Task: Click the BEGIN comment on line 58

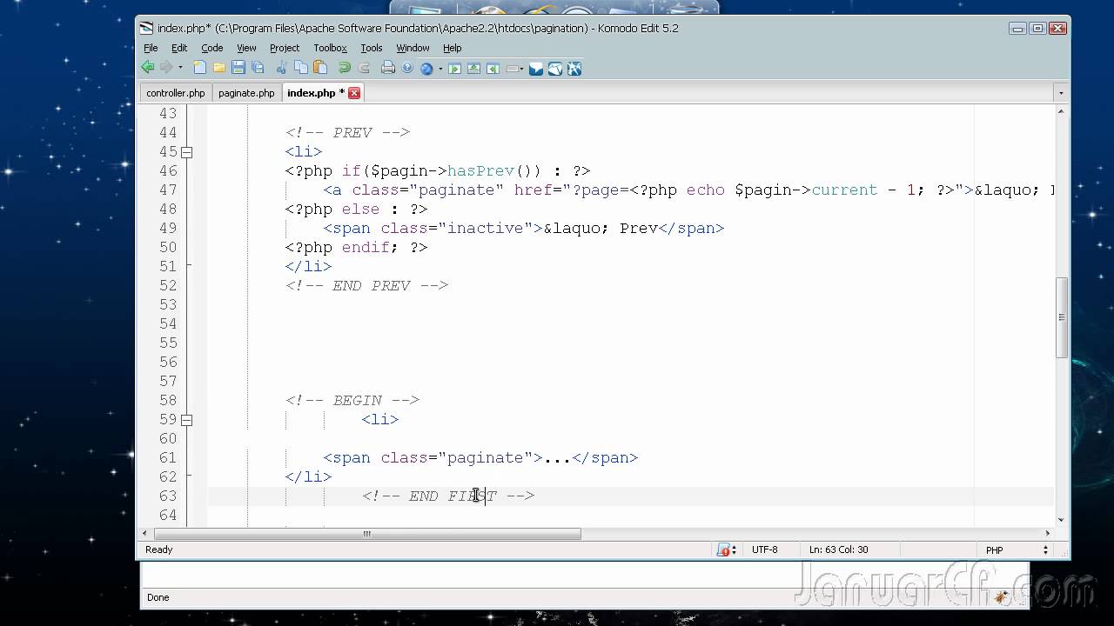Action: point(352,401)
